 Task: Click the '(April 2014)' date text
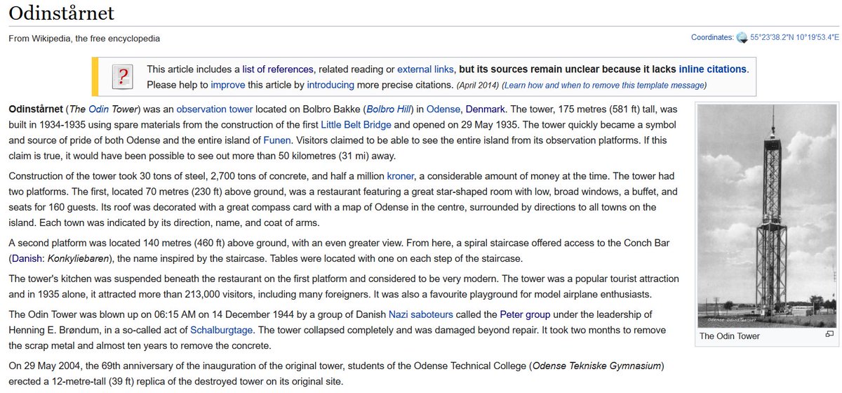tap(477, 86)
